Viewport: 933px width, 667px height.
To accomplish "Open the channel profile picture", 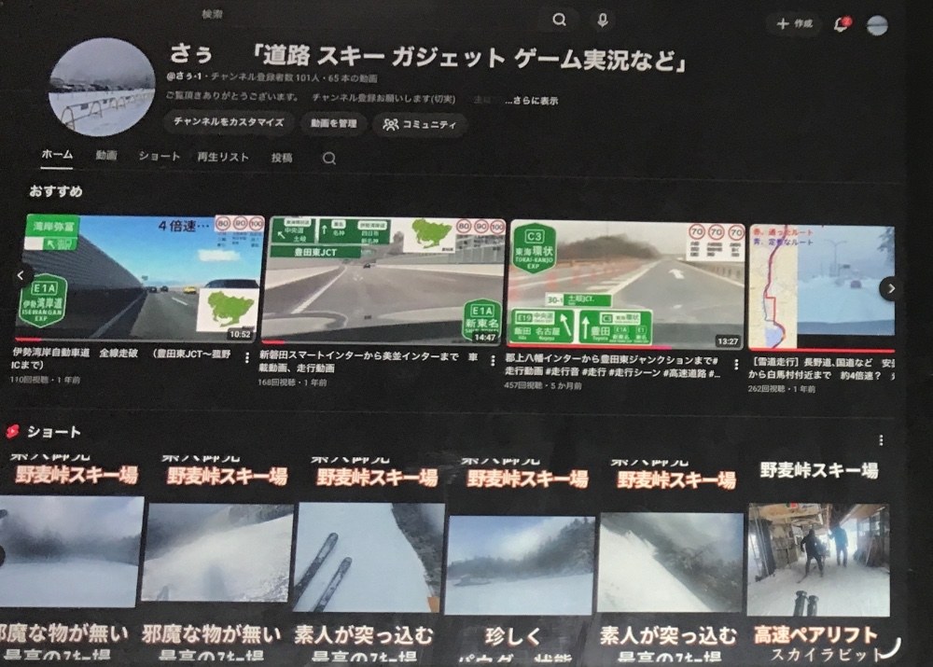I will 102,87.
